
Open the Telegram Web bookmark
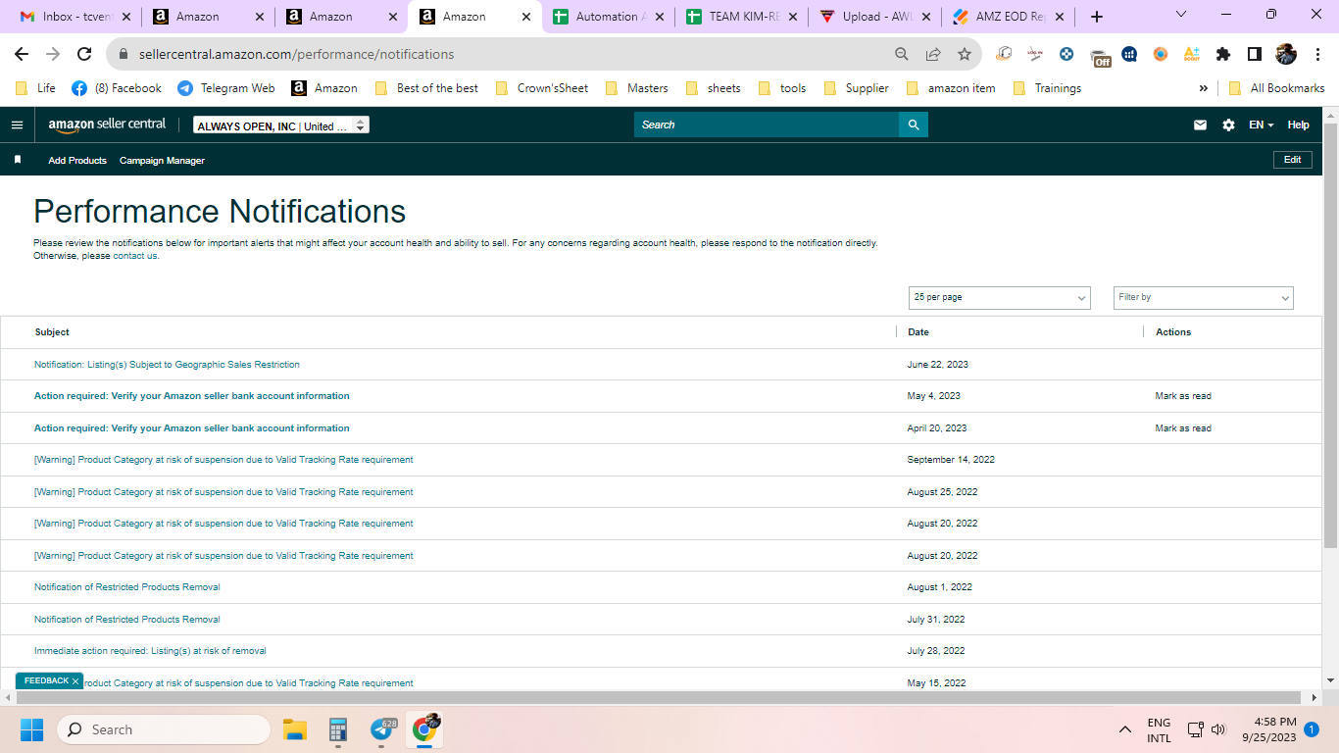(225, 88)
